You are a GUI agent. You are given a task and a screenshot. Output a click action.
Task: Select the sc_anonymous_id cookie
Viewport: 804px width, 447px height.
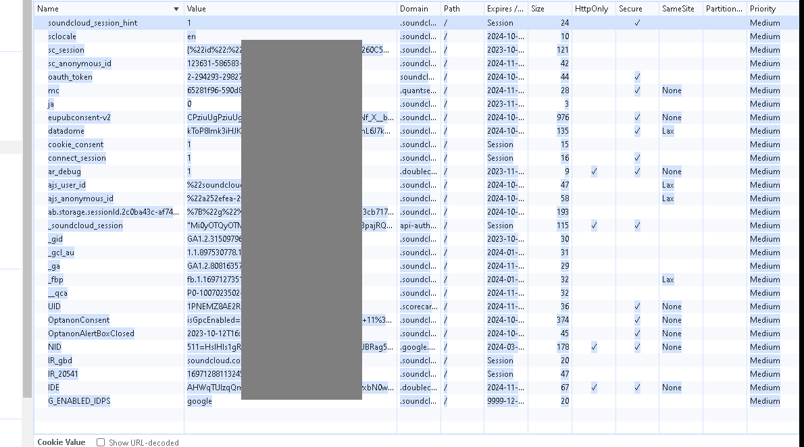[80, 63]
